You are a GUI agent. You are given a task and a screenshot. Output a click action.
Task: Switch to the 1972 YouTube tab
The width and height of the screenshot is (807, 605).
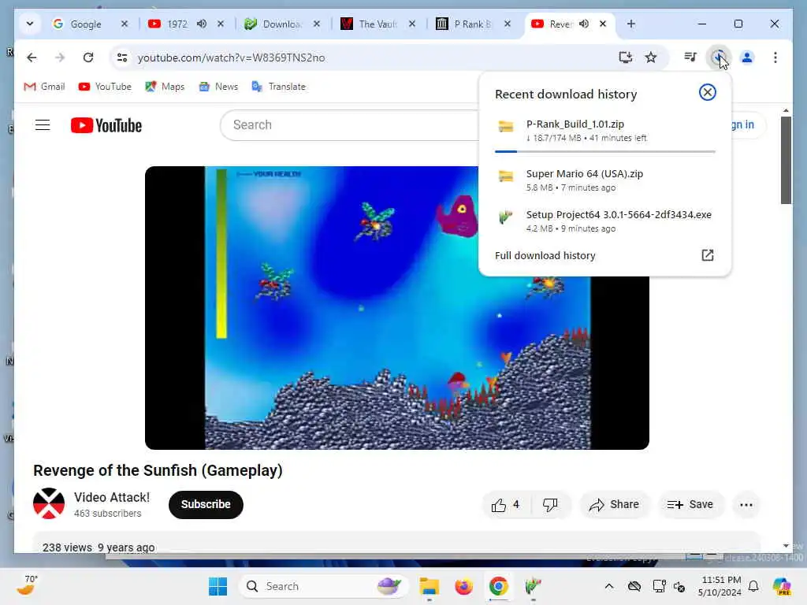[177, 24]
